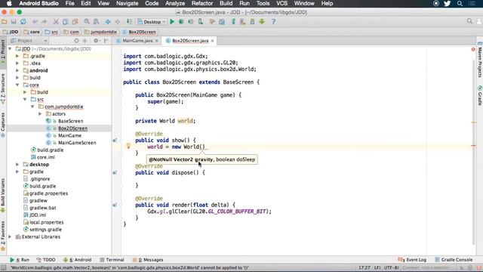Click the Navigate Back arrow icon

click(108, 22)
